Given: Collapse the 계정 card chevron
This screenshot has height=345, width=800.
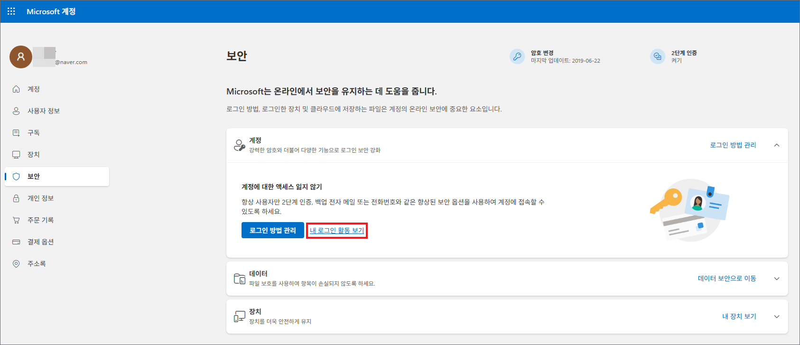Looking at the screenshot, I should point(777,145).
